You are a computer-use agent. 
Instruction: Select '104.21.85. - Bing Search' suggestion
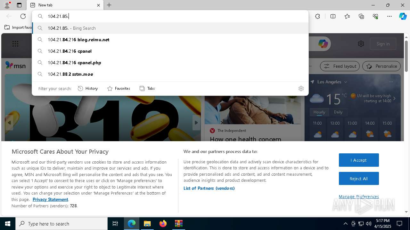tap(170, 28)
